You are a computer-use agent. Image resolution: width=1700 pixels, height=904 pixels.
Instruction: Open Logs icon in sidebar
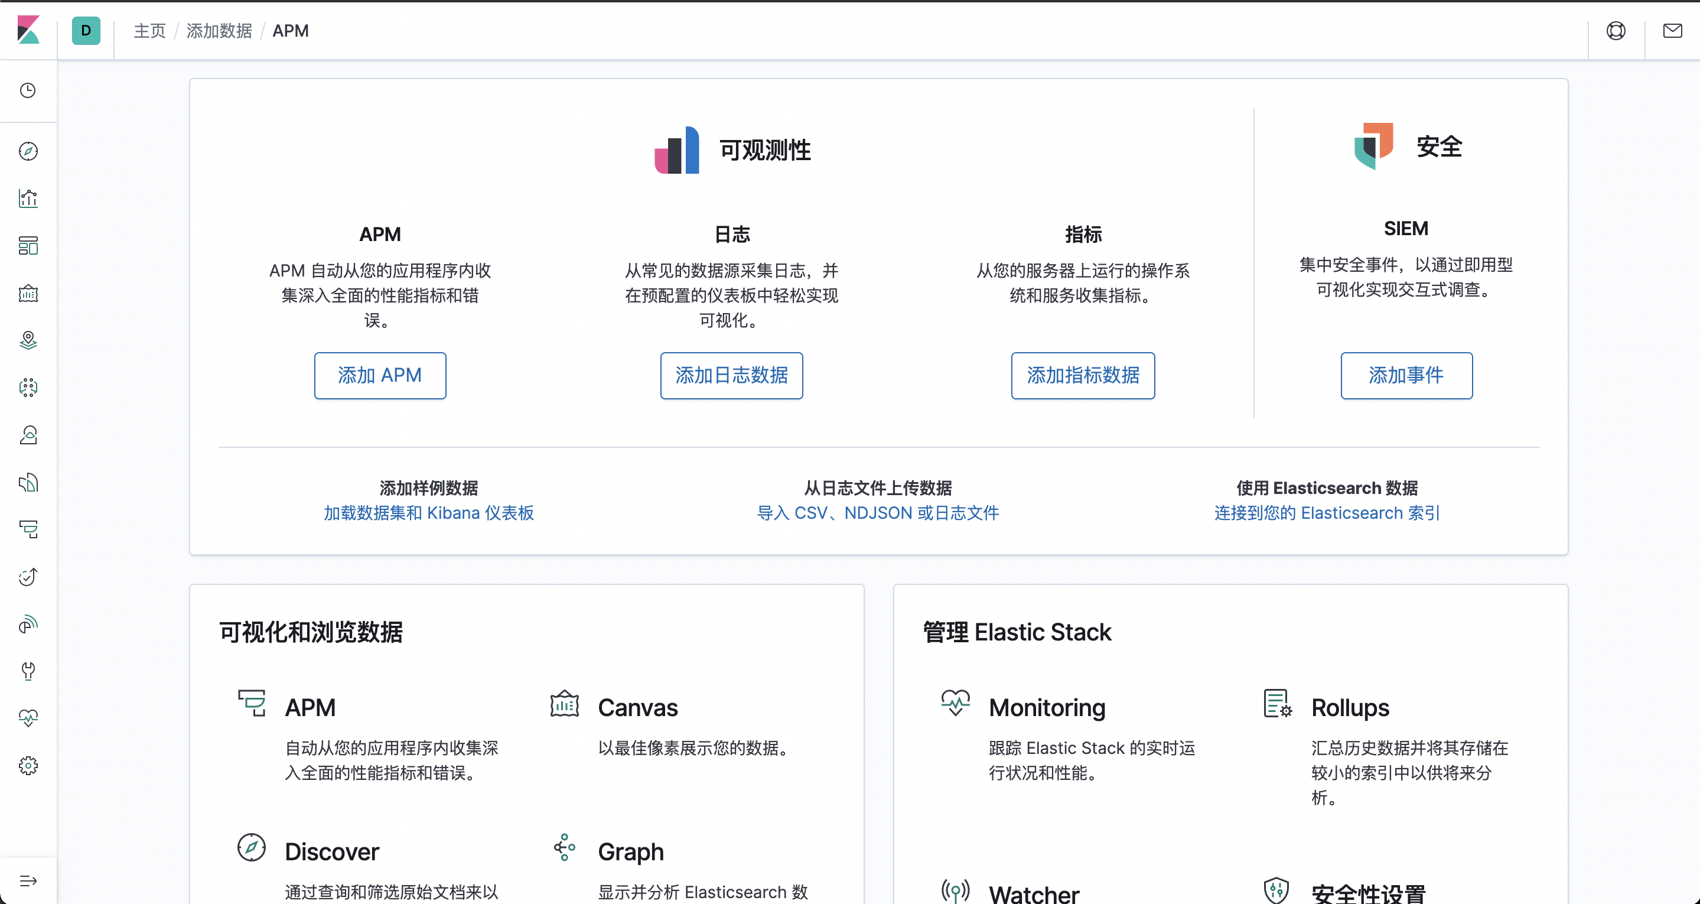[28, 482]
